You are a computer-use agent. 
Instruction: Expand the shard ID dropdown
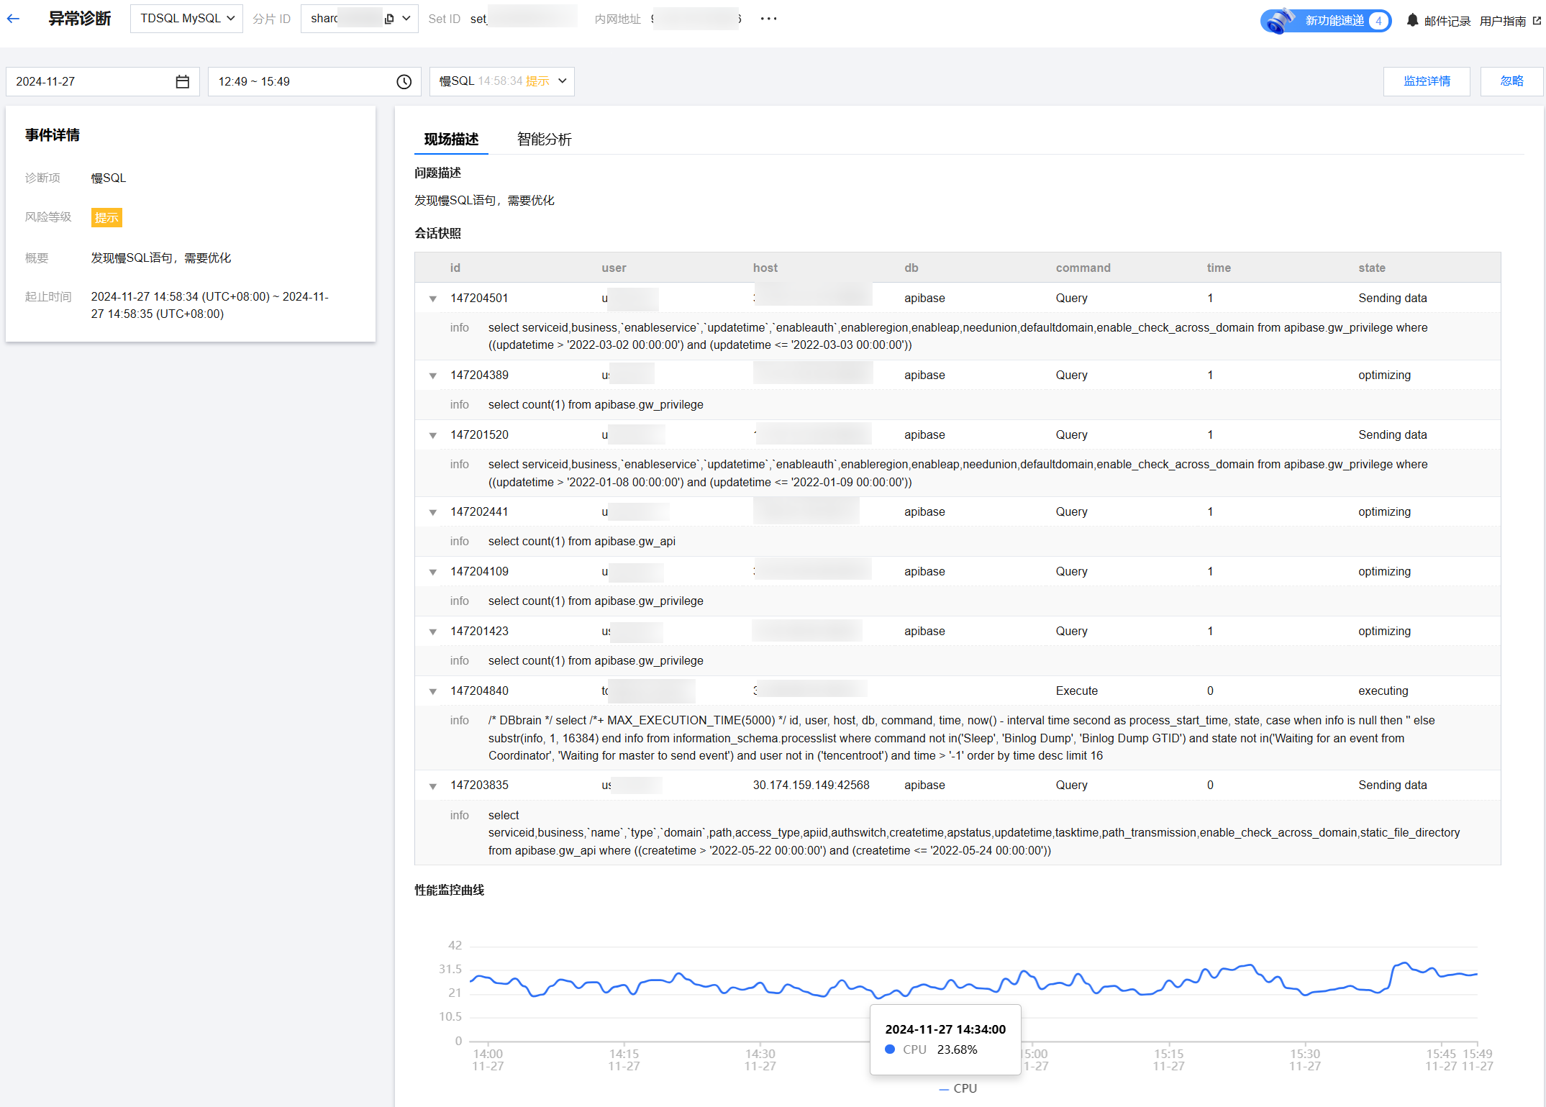click(406, 19)
